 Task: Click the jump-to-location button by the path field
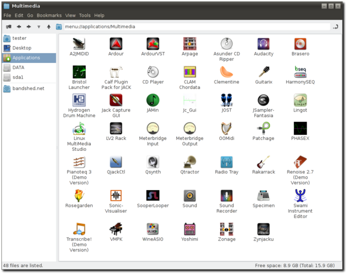335,27
